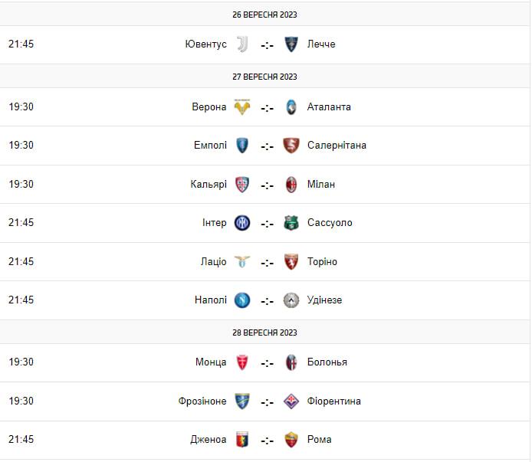Click the Napoli blue N logo
The height and width of the screenshot is (462, 532).
point(242,300)
